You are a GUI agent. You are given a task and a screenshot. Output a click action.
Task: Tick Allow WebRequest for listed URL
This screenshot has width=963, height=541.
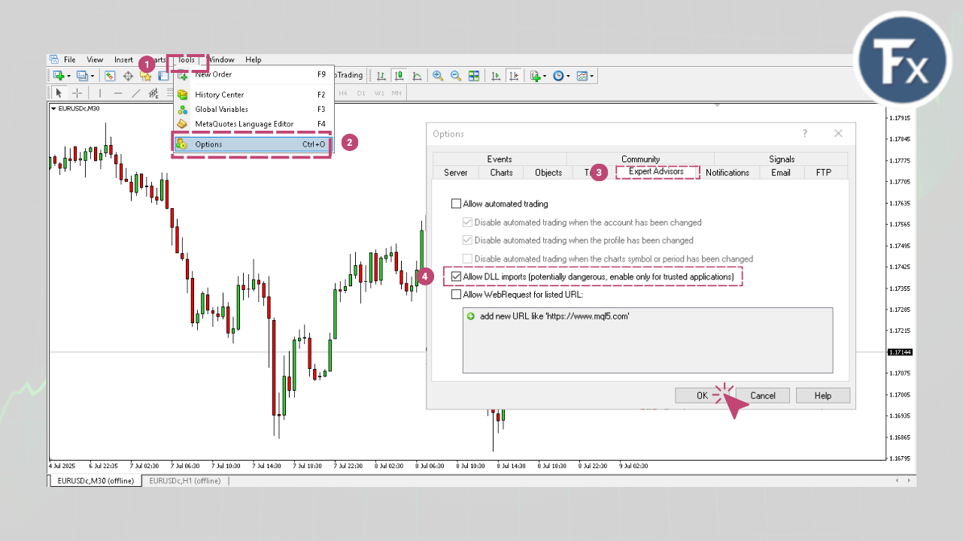pos(456,295)
